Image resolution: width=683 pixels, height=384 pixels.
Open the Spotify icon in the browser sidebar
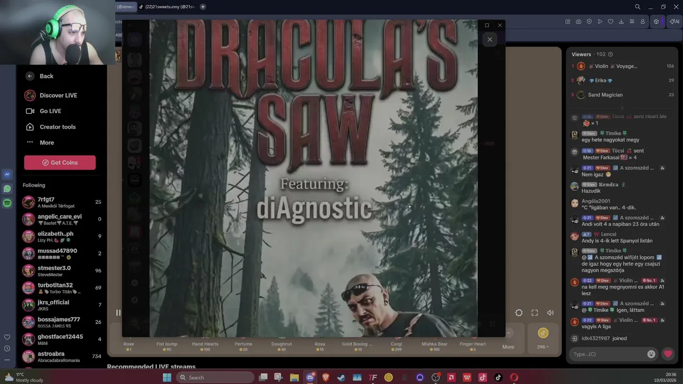click(7, 203)
